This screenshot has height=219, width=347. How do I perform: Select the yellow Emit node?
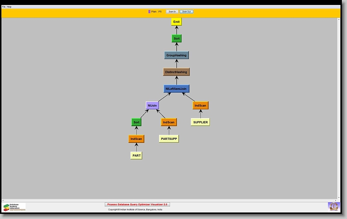click(176, 22)
